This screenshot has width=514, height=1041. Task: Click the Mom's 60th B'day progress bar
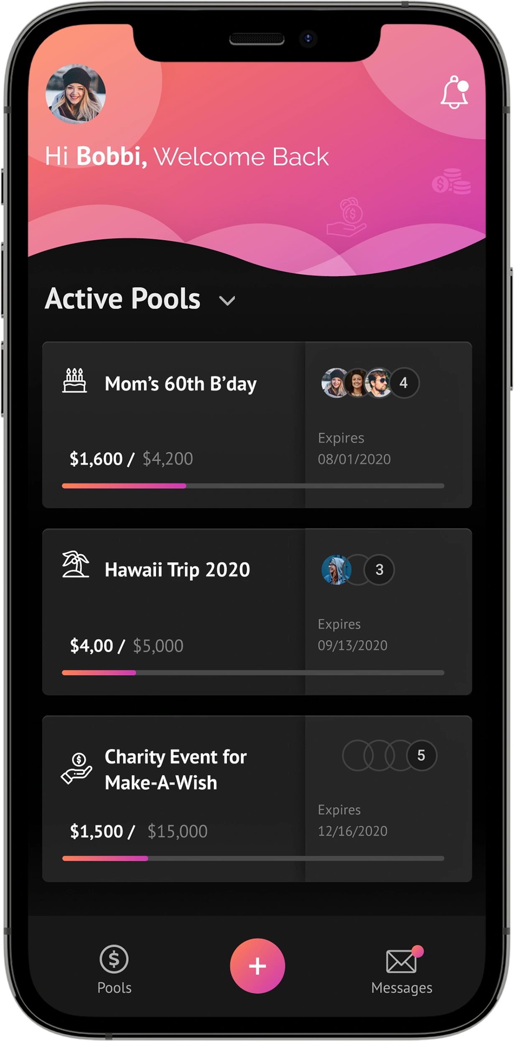[253, 486]
